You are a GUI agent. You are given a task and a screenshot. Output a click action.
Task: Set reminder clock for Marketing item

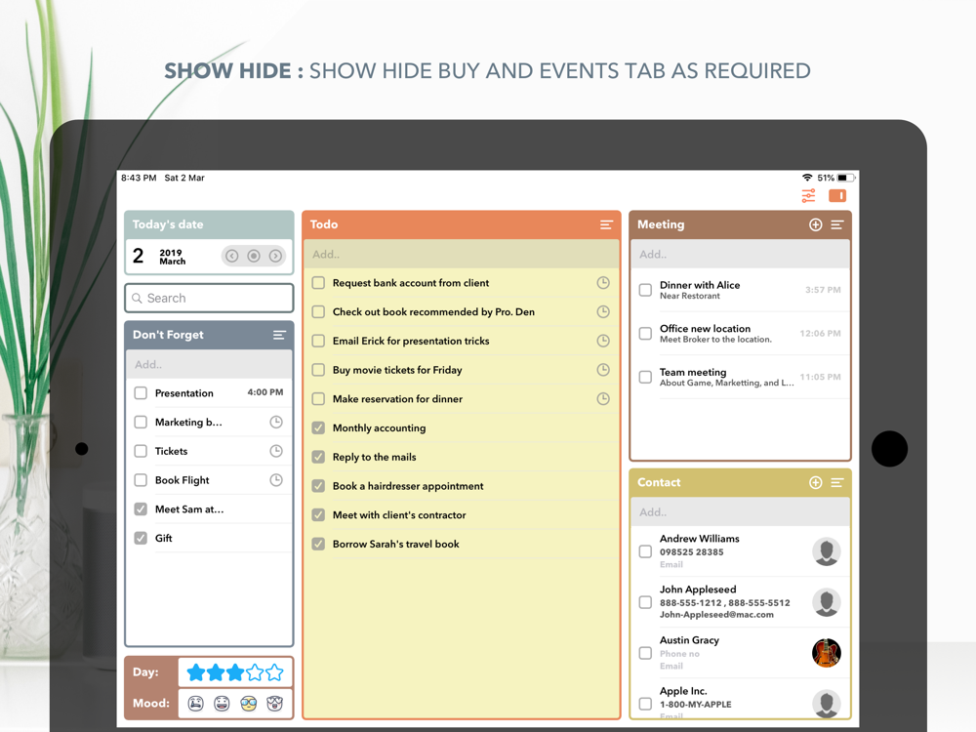276,422
